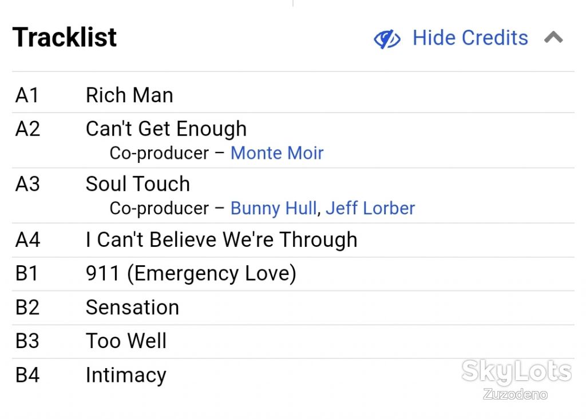Click the Co-producer label under Soul Touch
586x419 pixels.
click(x=159, y=209)
